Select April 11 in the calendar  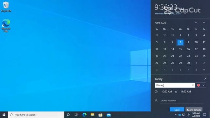coord(204,42)
